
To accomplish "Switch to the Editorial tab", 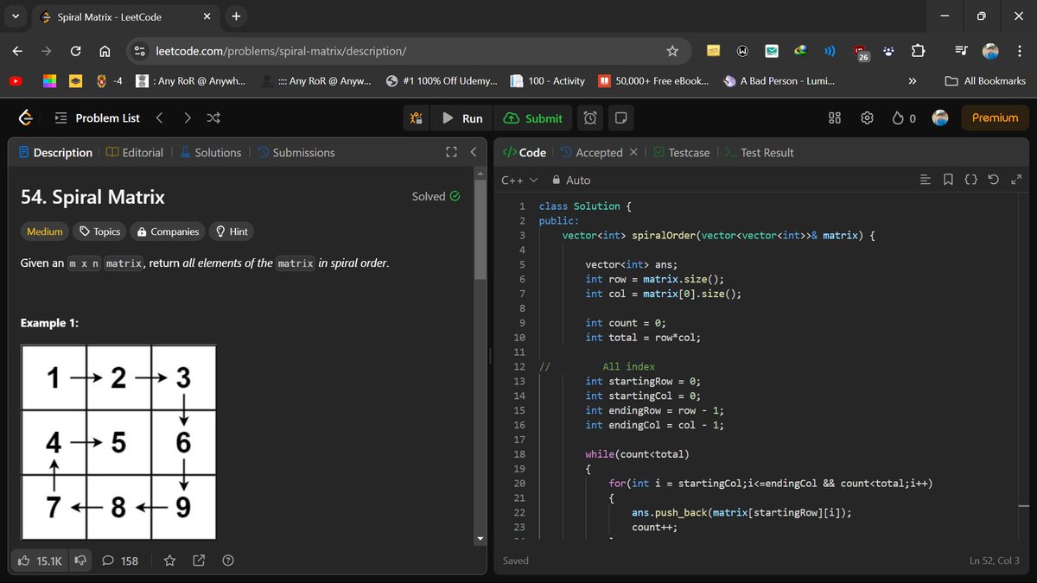I will coord(135,152).
